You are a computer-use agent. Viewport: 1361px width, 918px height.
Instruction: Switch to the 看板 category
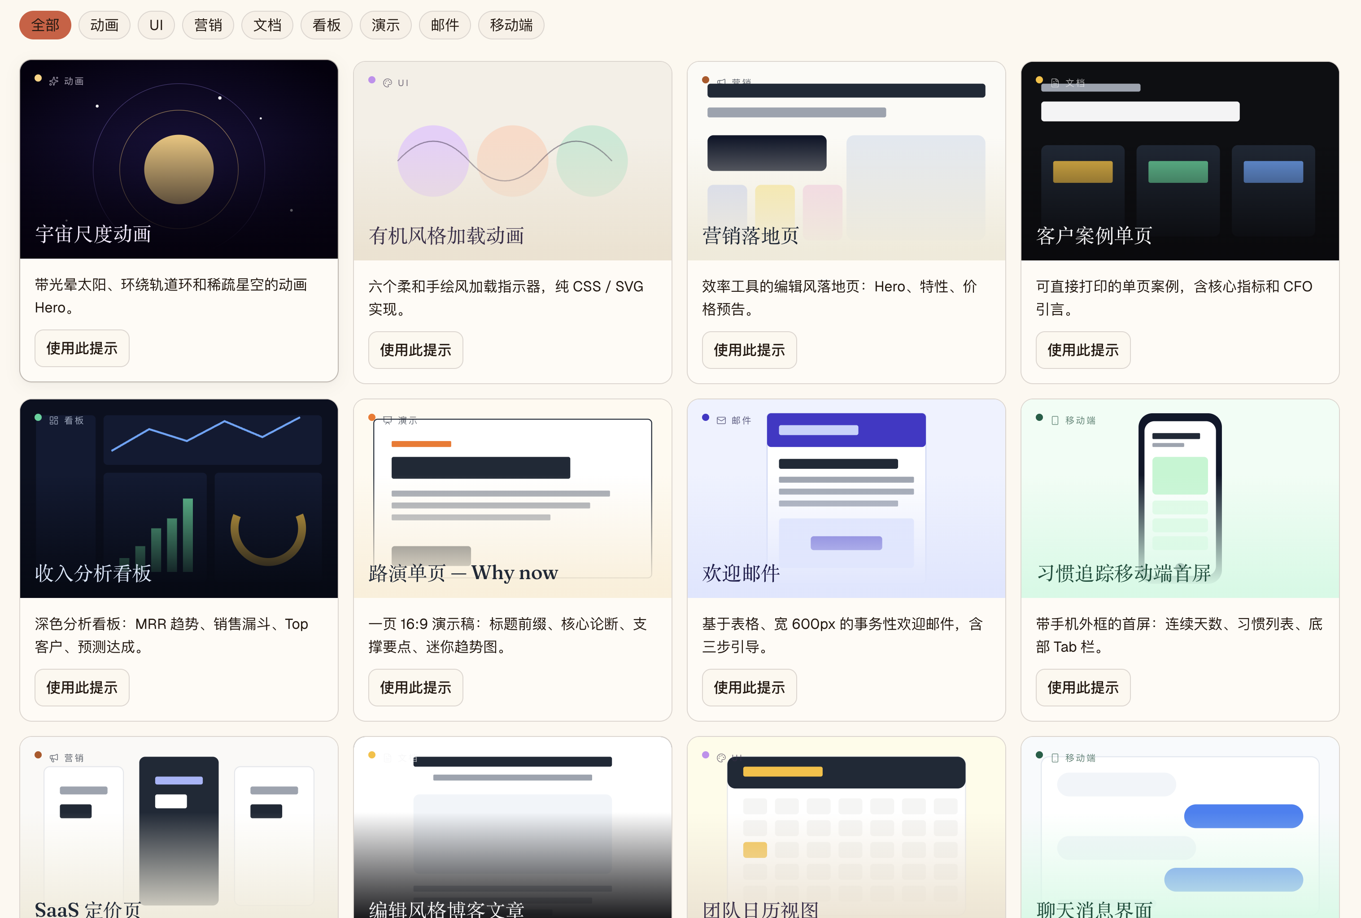click(326, 25)
